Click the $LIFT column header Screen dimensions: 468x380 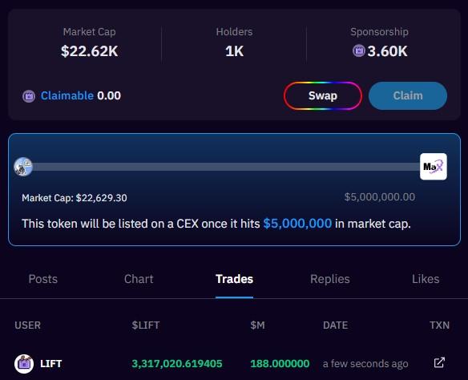pyautogui.click(x=146, y=325)
